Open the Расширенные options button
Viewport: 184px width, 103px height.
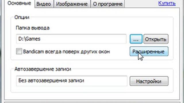point(149,51)
